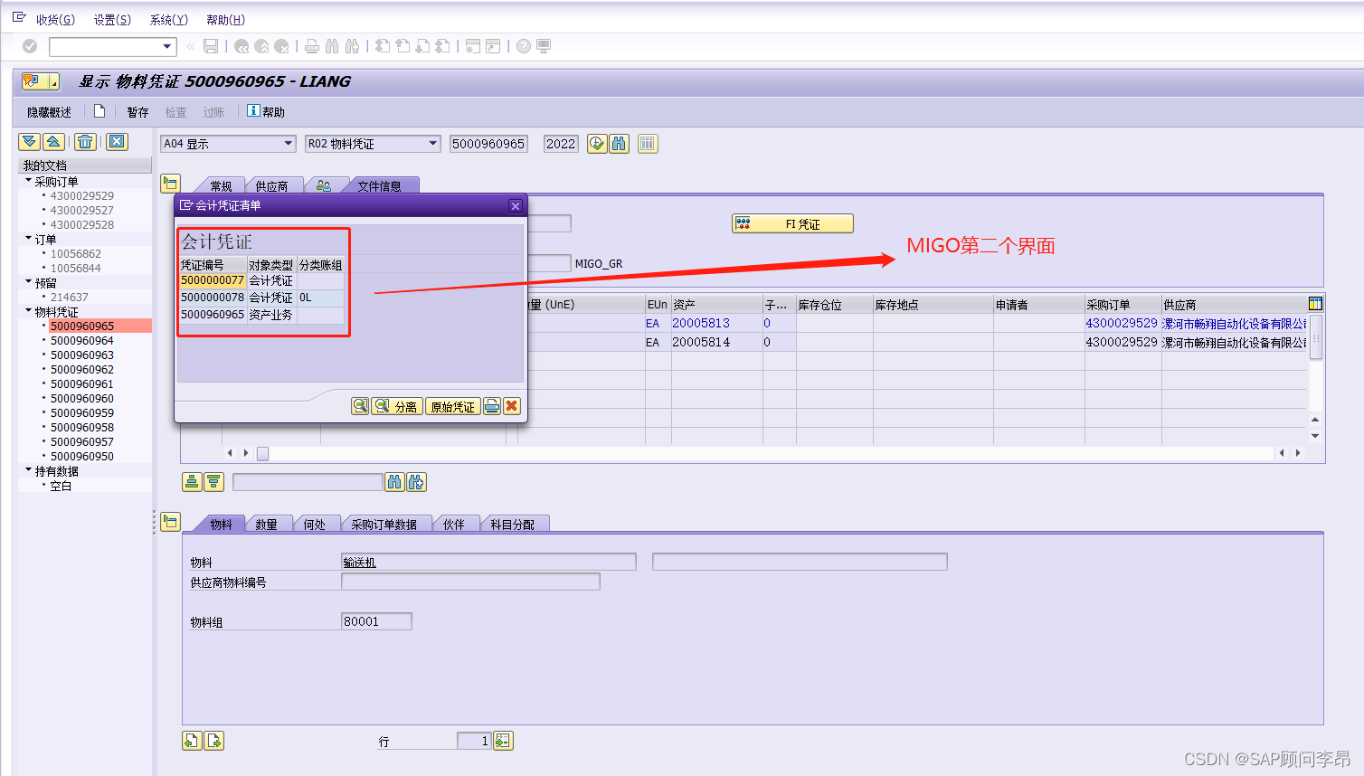
Task: Click the next item page icon at bottom
Action: [x=213, y=741]
